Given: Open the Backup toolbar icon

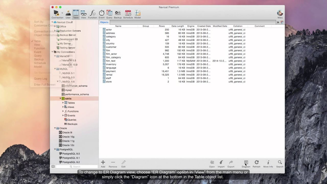Looking at the screenshot, I should pos(118,13).
